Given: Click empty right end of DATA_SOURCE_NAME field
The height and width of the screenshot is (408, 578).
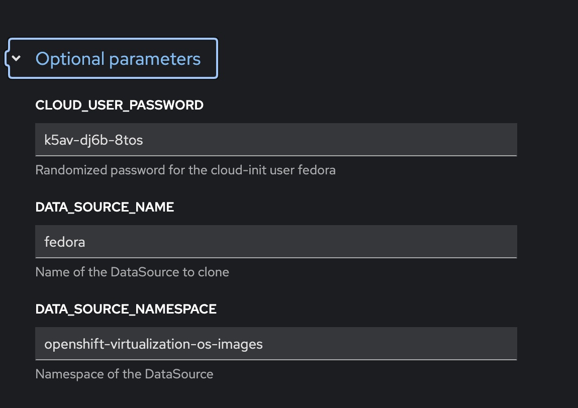Looking at the screenshot, I should pyautogui.click(x=452, y=242).
